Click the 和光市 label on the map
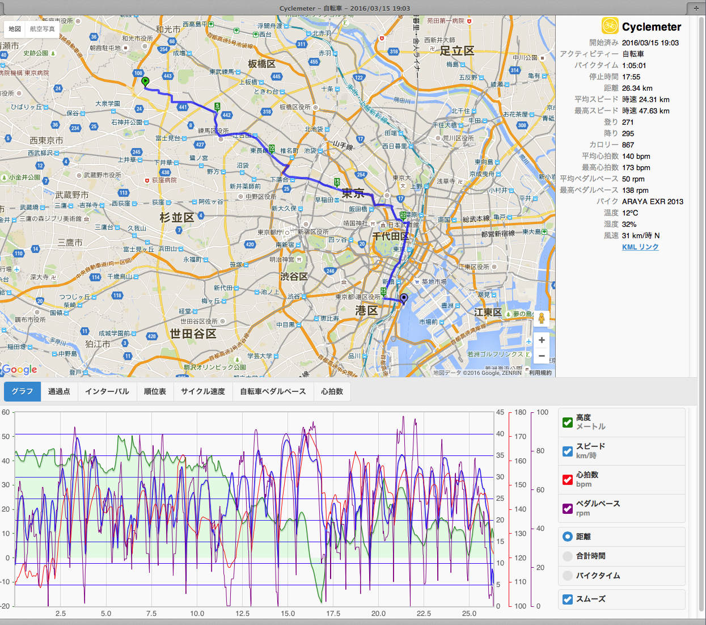This screenshot has width=706, height=625. point(168,28)
